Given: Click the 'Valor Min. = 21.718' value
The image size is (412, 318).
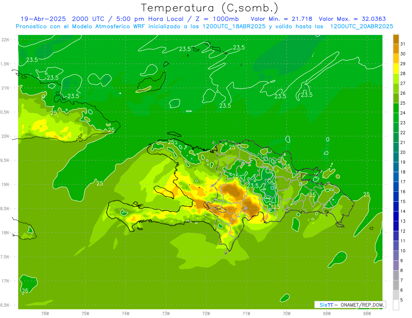Looking at the screenshot, I should point(282,19).
